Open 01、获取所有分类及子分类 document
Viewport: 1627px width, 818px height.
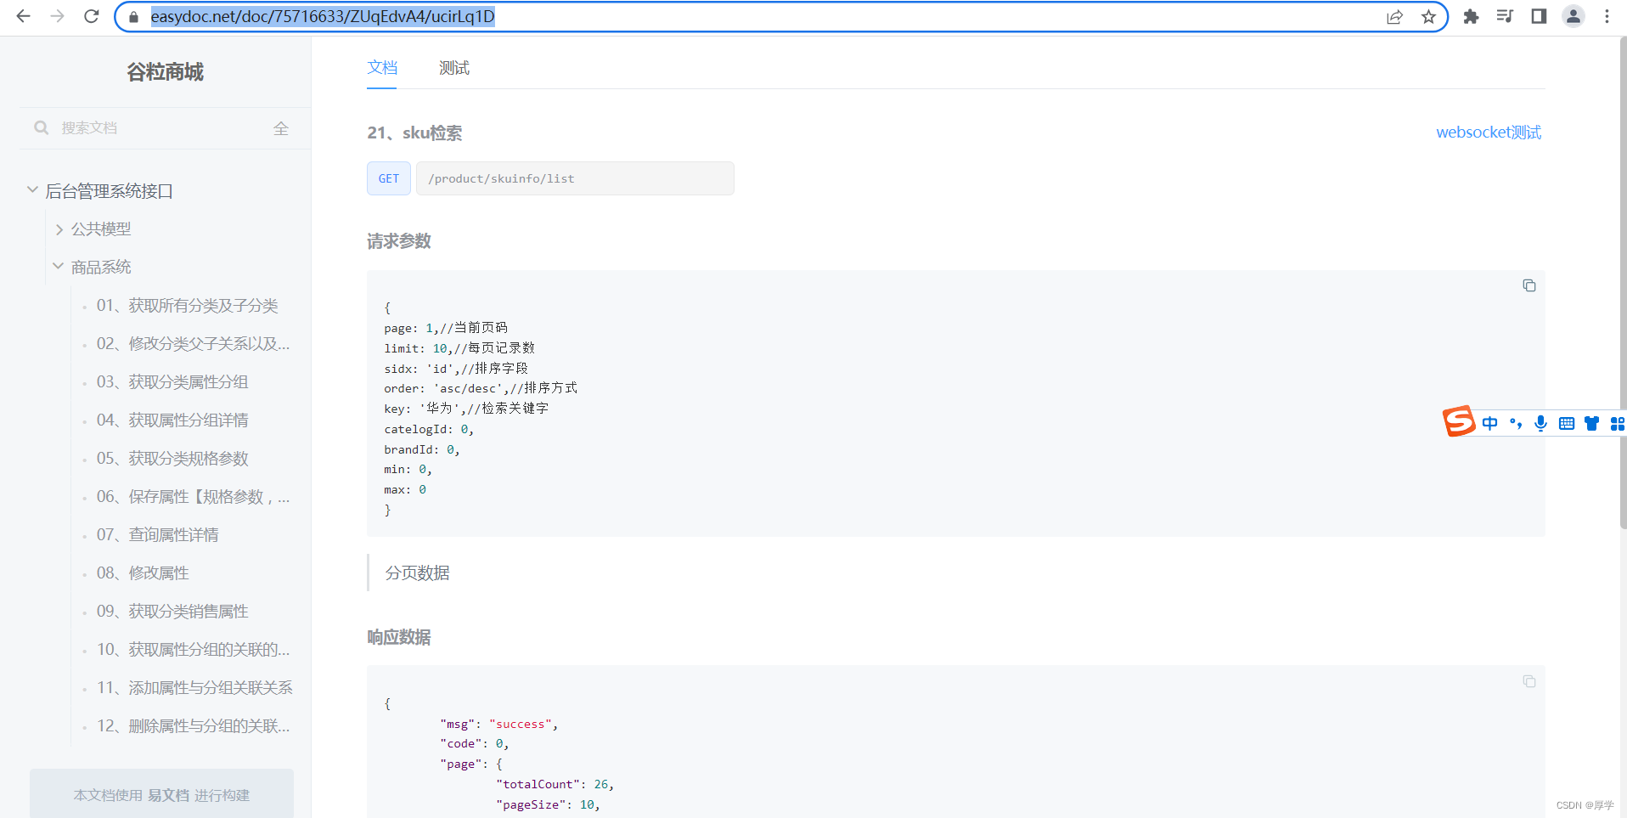tap(188, 306)
